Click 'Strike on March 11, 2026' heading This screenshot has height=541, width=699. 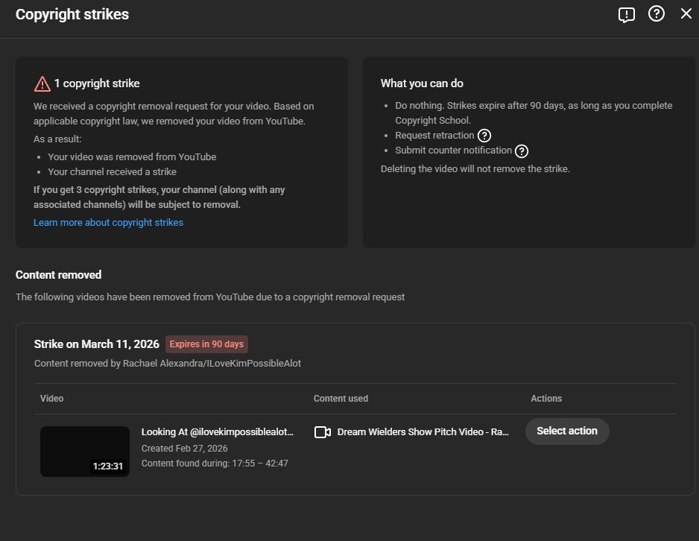click(96, 344)
